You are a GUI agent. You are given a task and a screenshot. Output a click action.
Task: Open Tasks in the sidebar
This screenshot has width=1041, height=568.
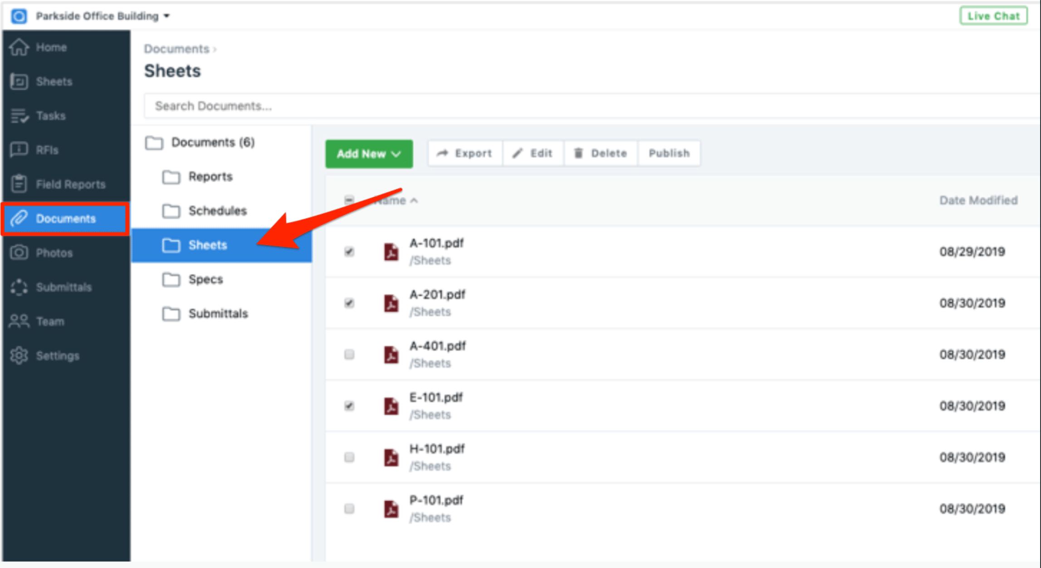66,116
